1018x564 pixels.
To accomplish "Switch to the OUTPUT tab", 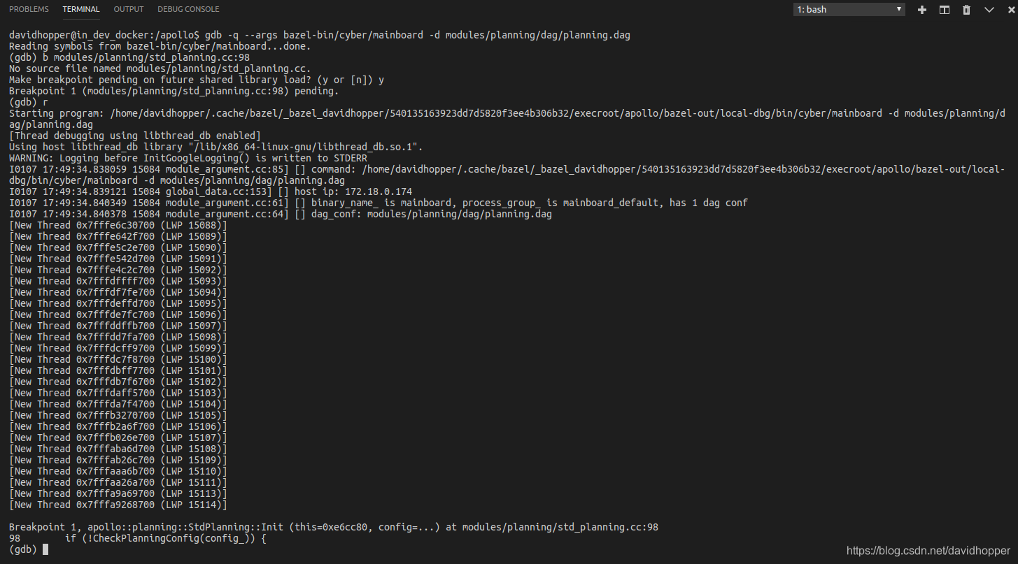I will point(128,9).
